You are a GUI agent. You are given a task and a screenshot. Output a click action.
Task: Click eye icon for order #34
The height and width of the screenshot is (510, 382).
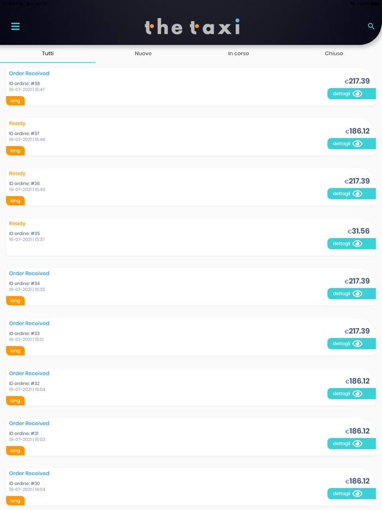pos(357,294)
